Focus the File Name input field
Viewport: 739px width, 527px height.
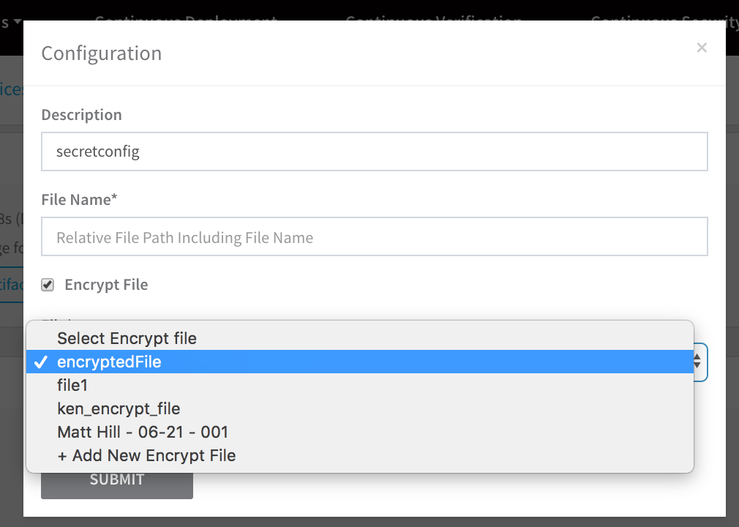click(374, 236)
